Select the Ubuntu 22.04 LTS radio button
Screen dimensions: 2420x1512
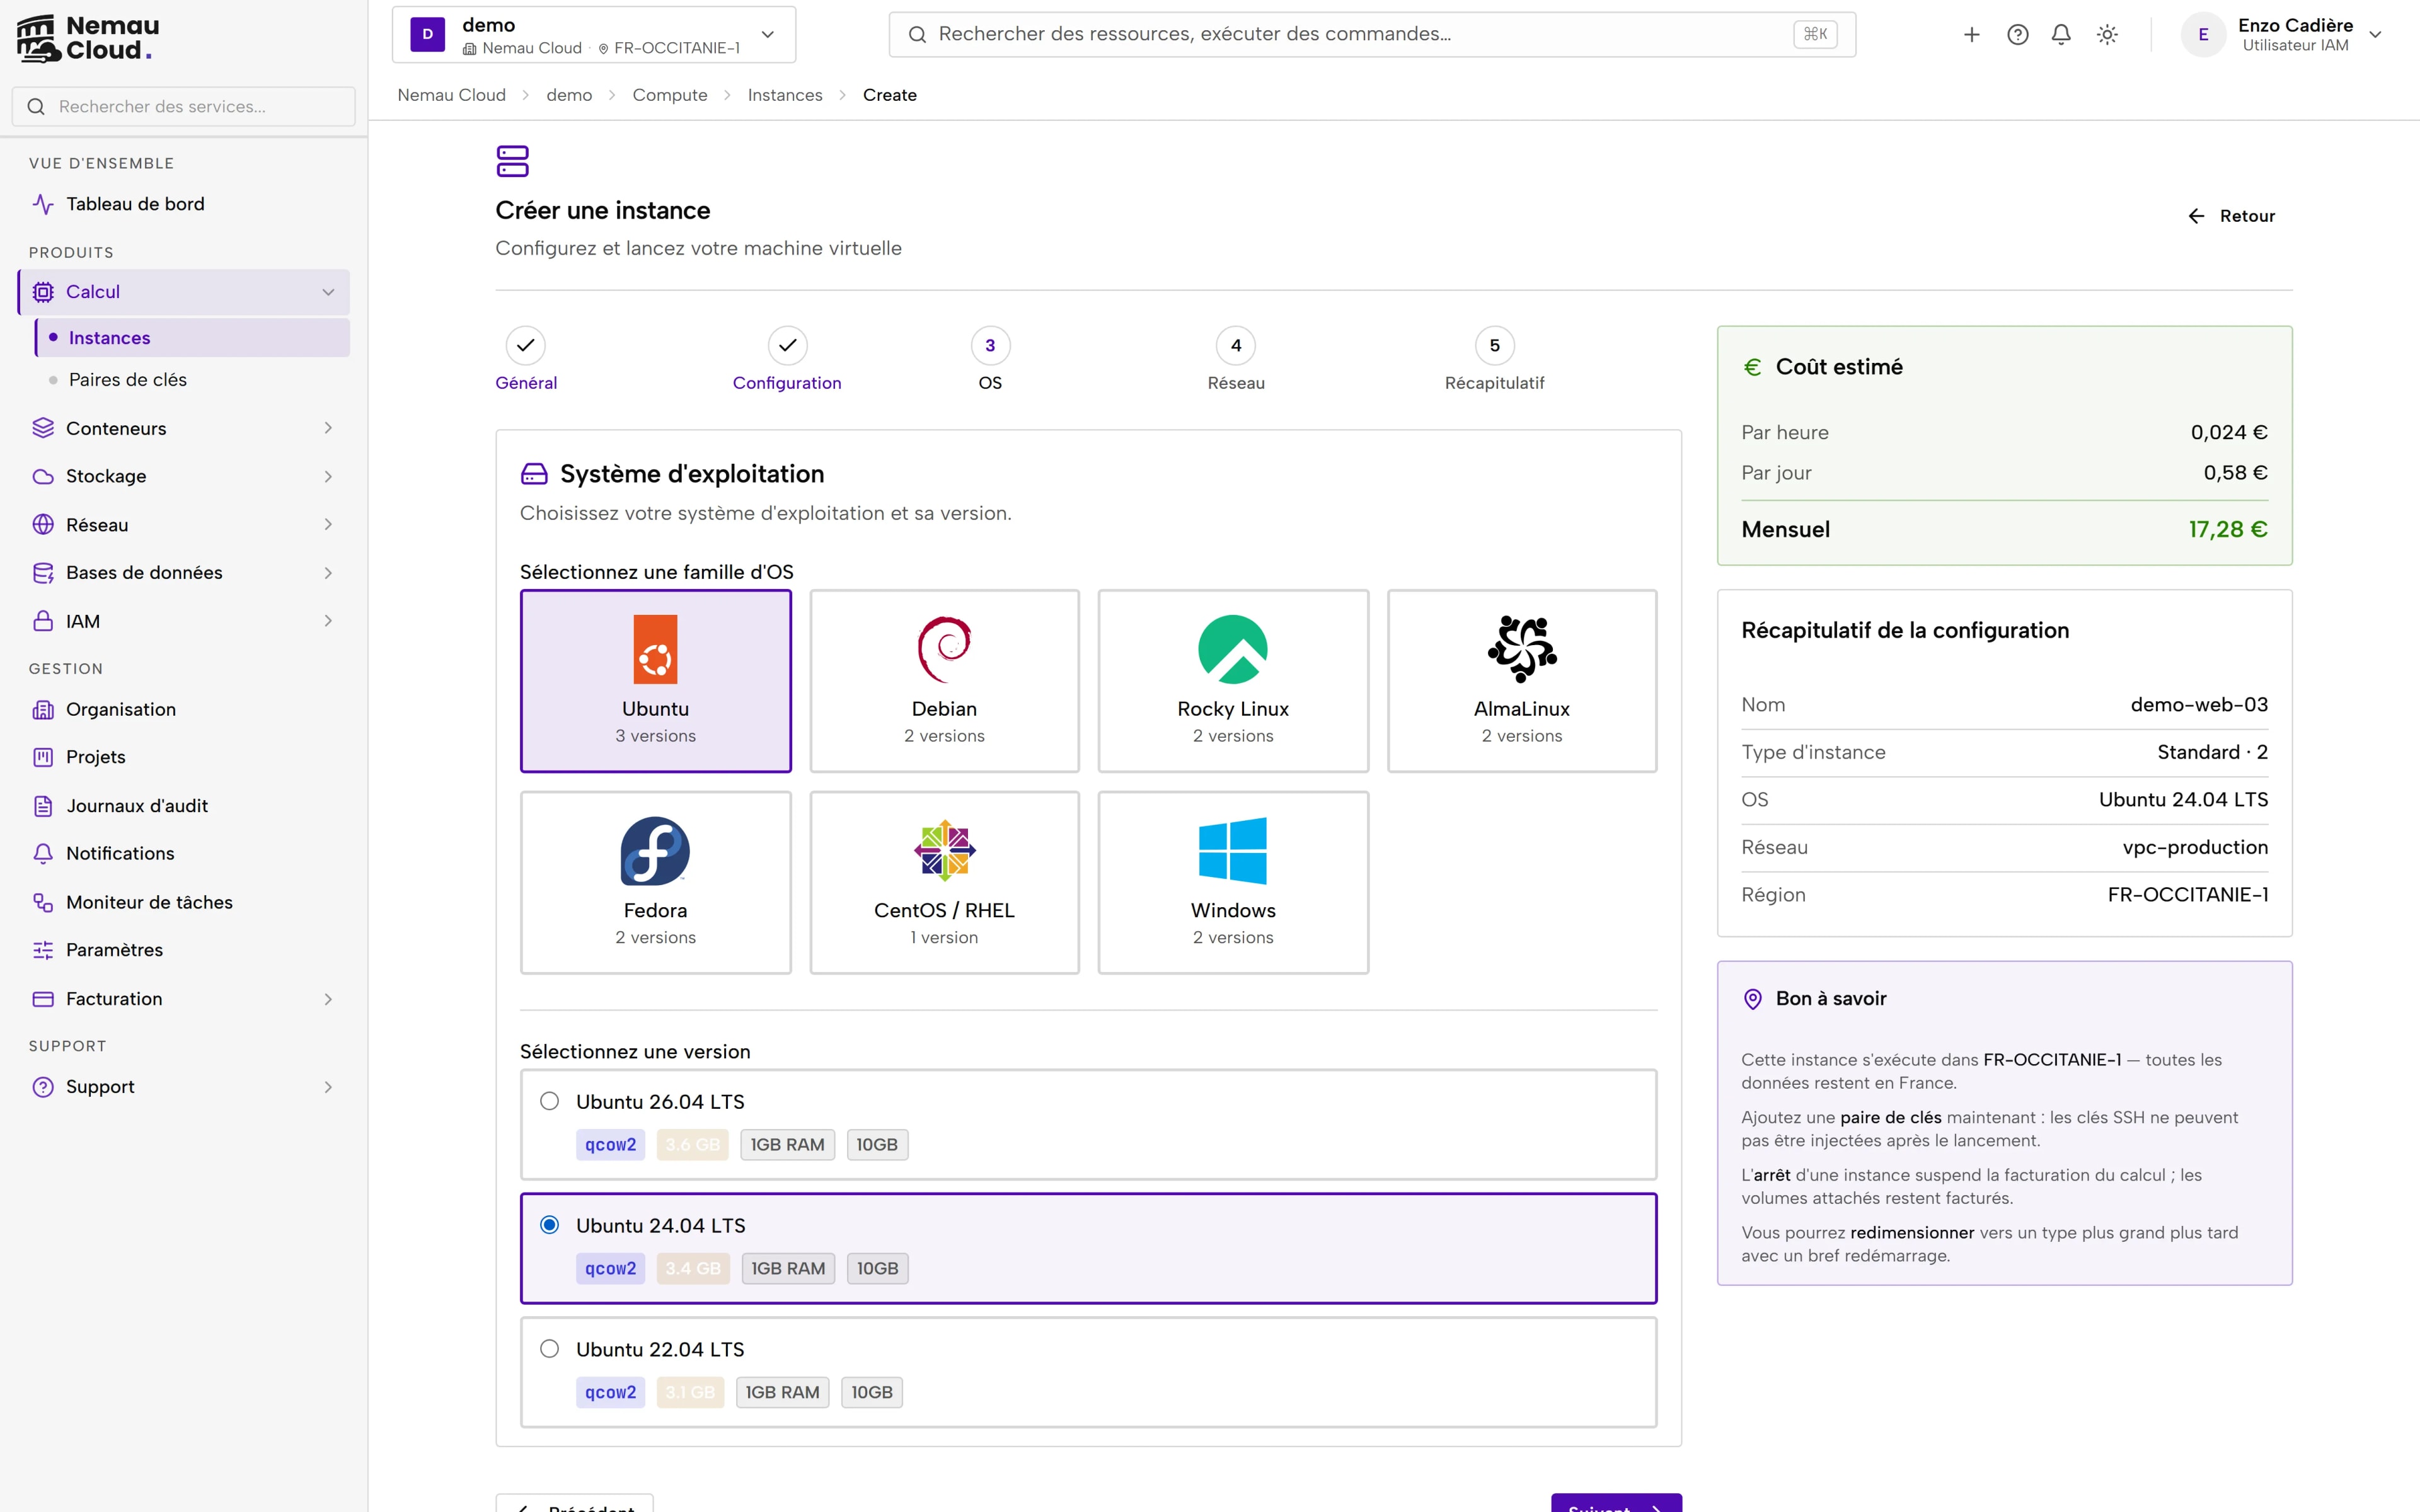[549, 1349]
